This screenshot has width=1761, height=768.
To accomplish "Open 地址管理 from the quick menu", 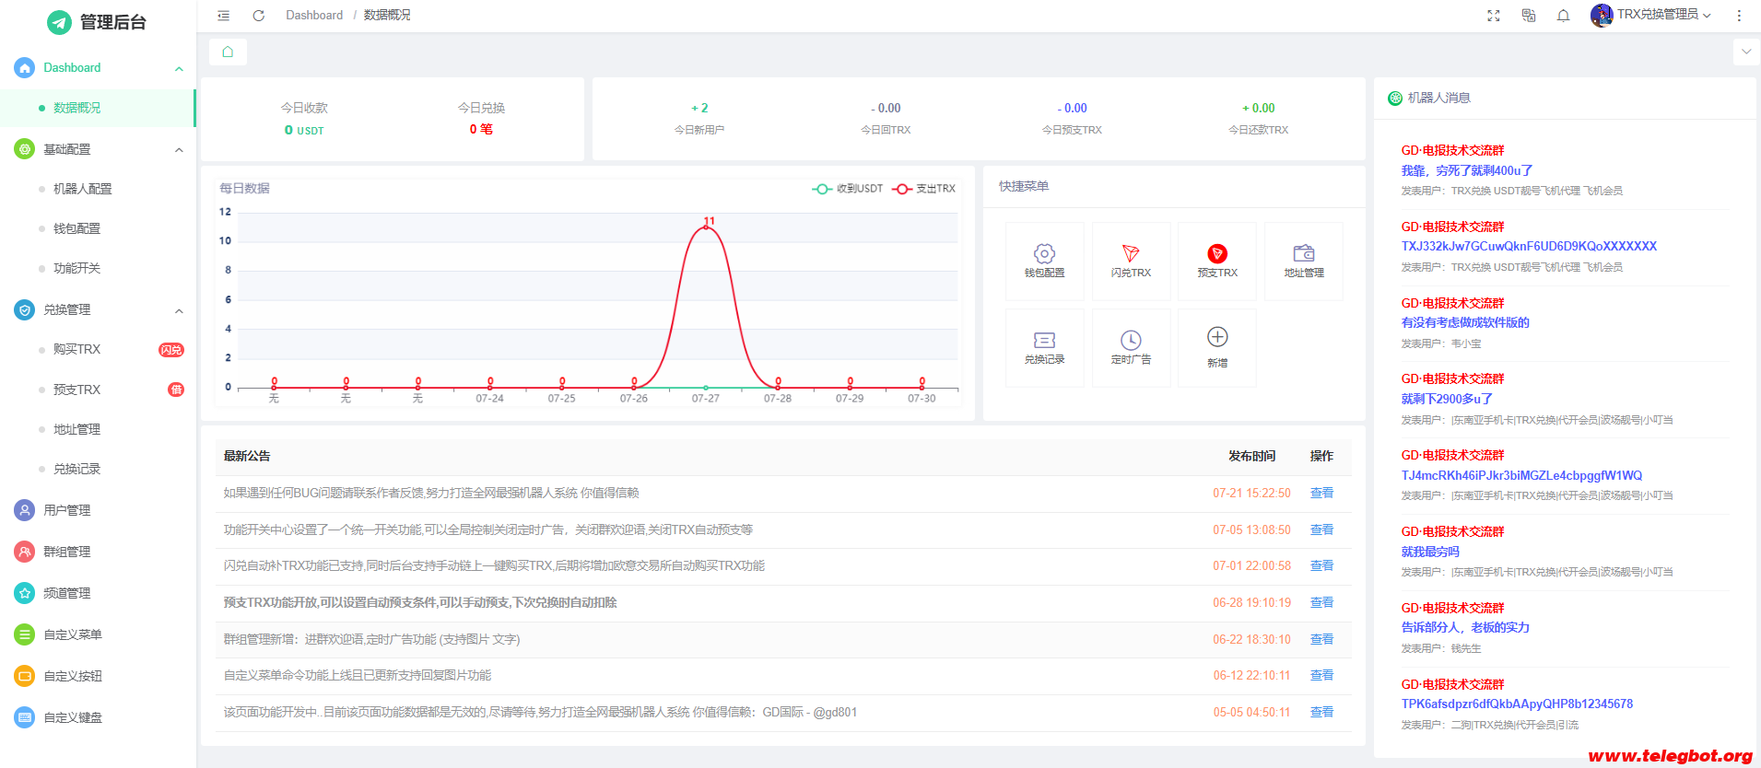I will pos(1303,261).
